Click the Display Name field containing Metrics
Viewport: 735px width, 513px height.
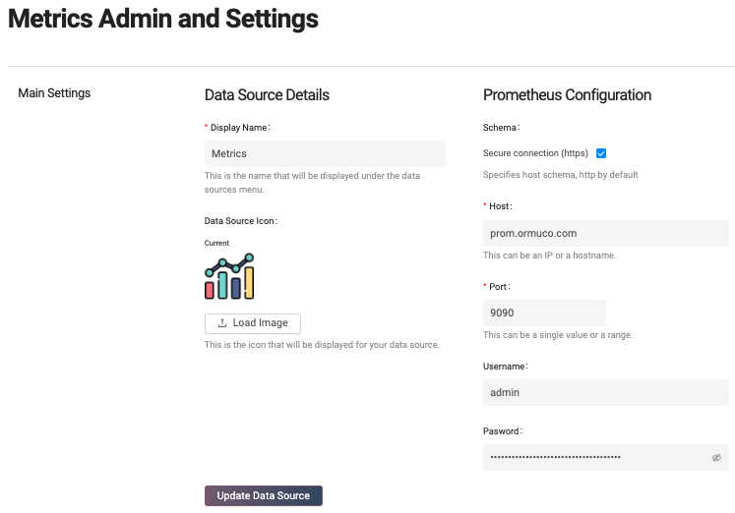tap(325, 153)
